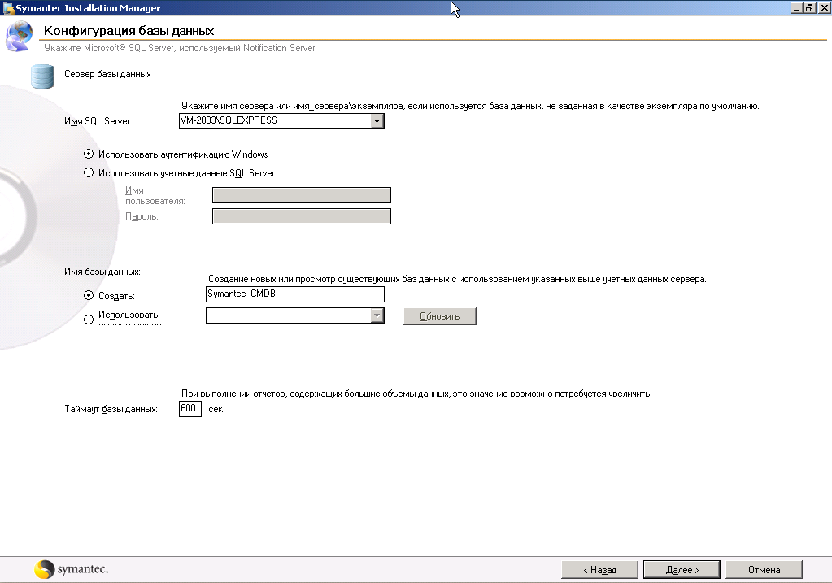Click the сек. unit label

coord(216,409)
